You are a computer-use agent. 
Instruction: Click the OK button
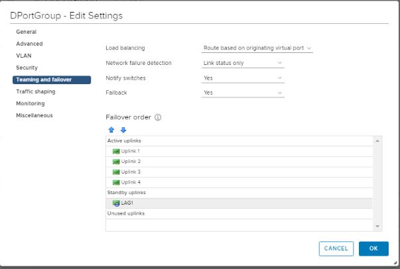point(373,248)
